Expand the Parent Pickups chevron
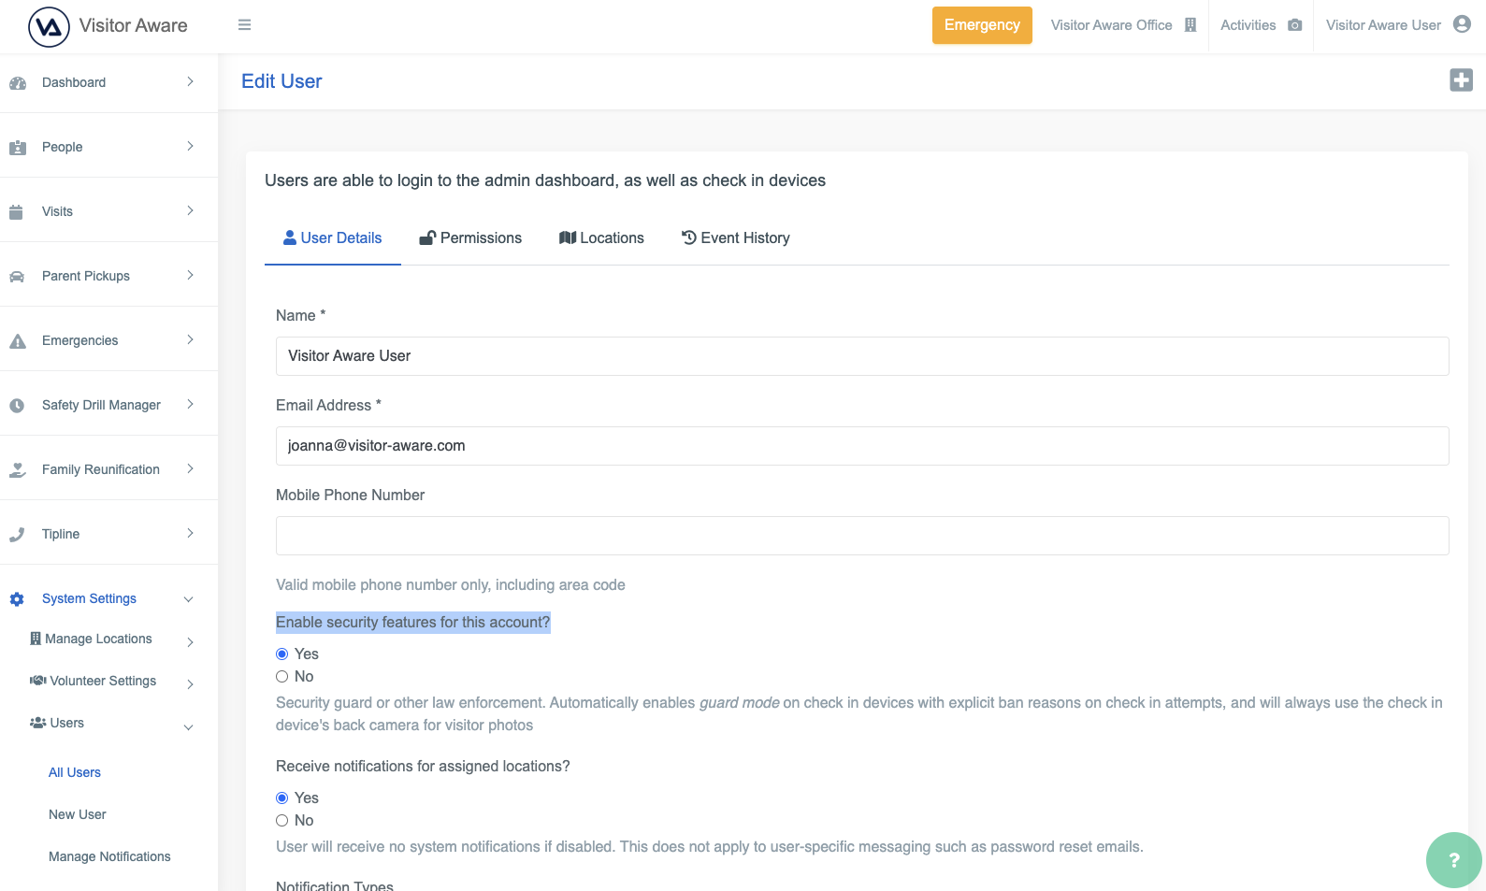This screenshot has height=891, width=1486. pyautogui.click(x=190, y=275)
